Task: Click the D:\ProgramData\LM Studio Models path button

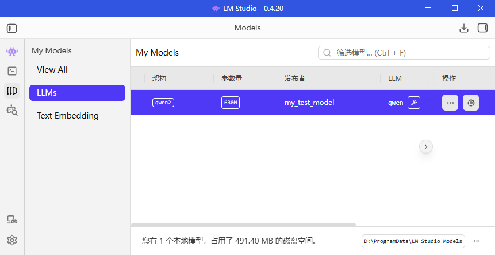Action: [413, 241]
